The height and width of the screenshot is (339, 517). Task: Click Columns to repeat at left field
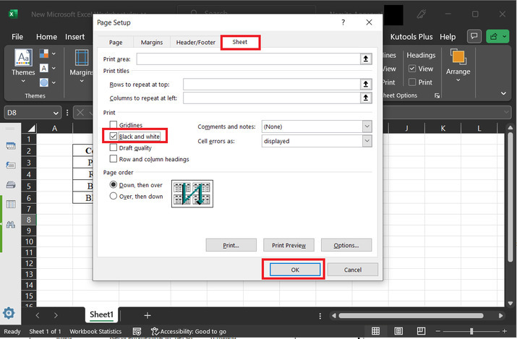point(272,98)
